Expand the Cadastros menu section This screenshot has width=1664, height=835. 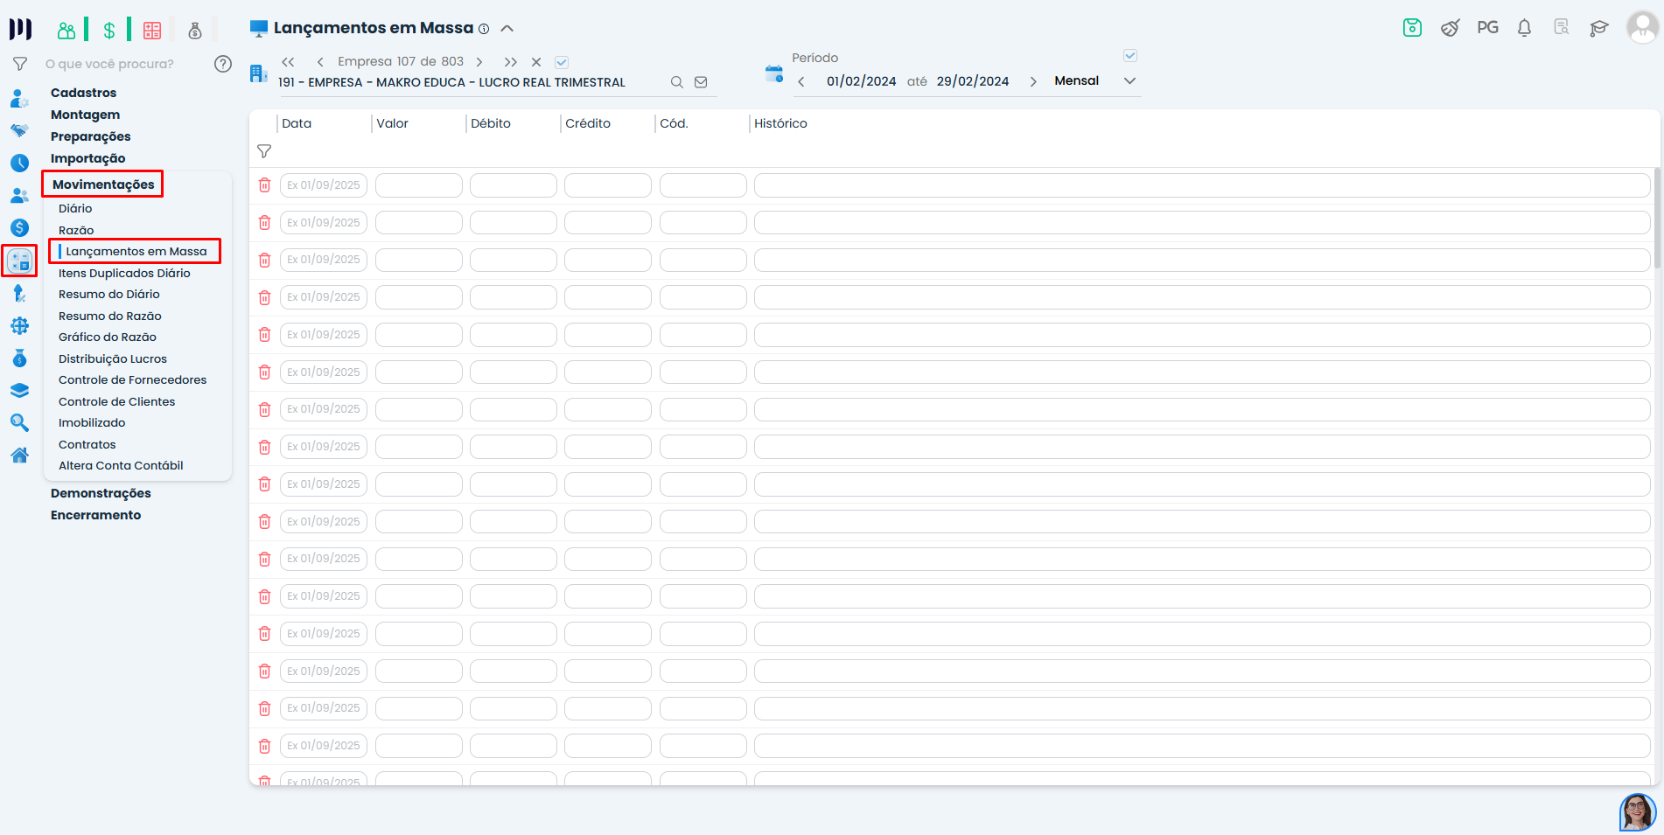click(x=83, y=93)
